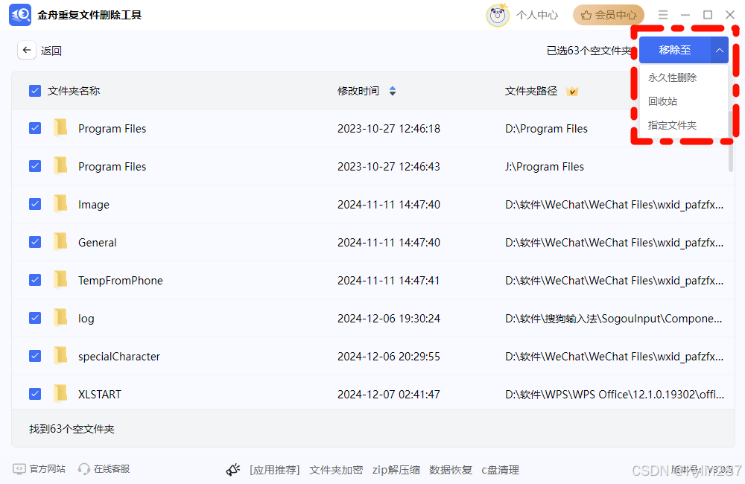Click the back arrow icon next to 返回

(x=27, y=50)
